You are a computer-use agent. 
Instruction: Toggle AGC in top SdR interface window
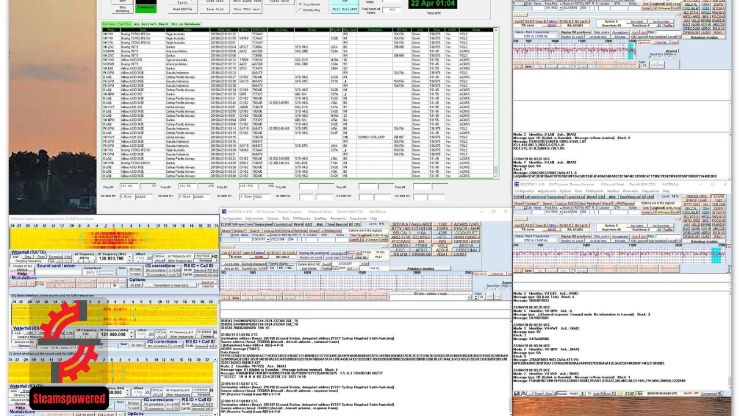coord(16,257)
